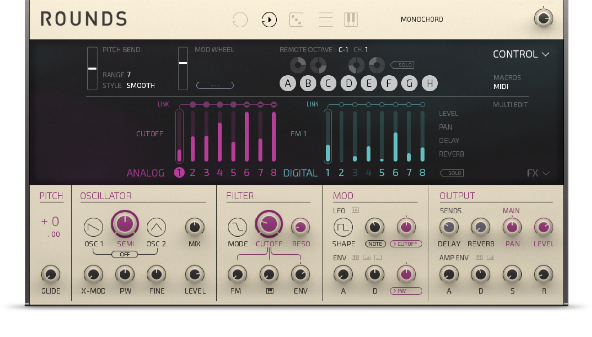
Task: Expand the FX view dropdown
Action: tap(538, 173)
